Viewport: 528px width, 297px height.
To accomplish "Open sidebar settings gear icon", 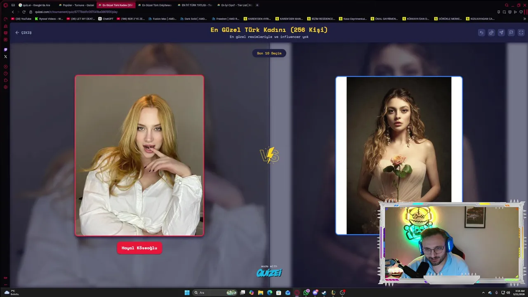I will click(x=5, y=87).
